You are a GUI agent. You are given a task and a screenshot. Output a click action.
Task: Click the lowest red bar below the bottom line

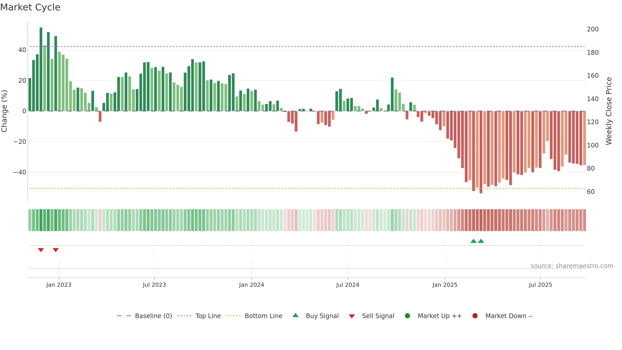[481, 152]
